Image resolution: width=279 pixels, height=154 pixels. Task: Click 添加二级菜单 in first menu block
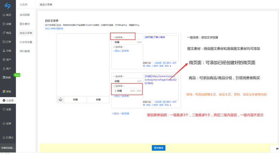coord(121,51)
